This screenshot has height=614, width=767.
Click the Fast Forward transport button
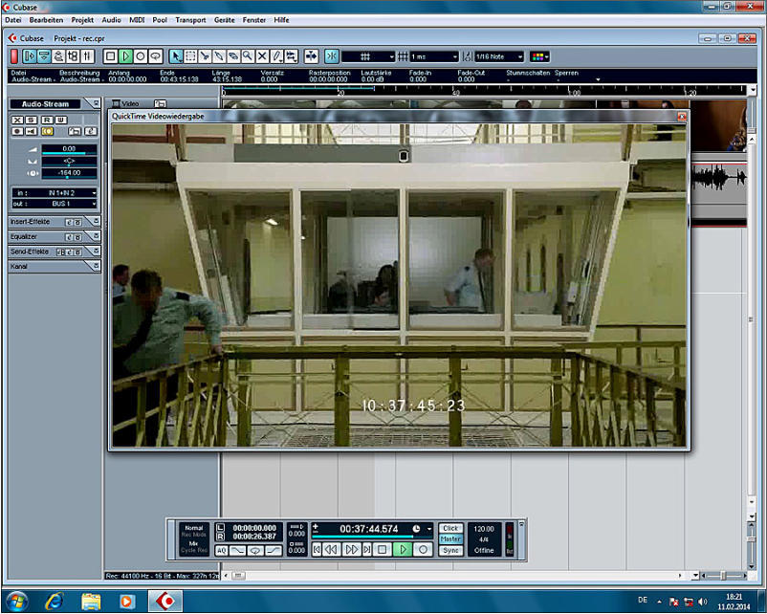pyautogui.click(x=350, y=550)
